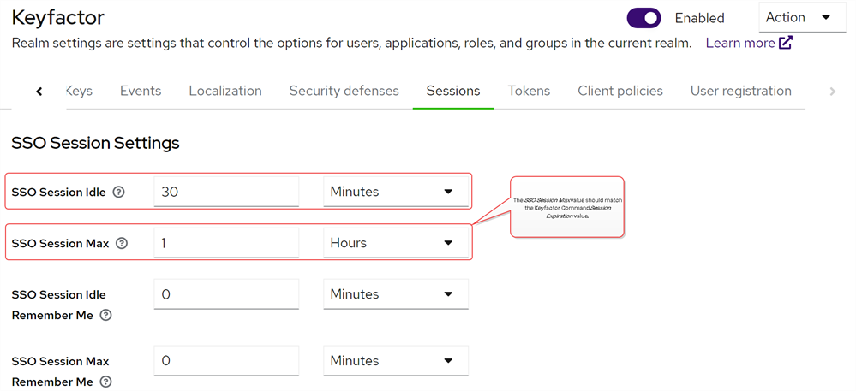The width and height of the screenshot is (856, 391).
Task: Focus the SSO Session Idle Remember Me field
Action: pos(226,294)
